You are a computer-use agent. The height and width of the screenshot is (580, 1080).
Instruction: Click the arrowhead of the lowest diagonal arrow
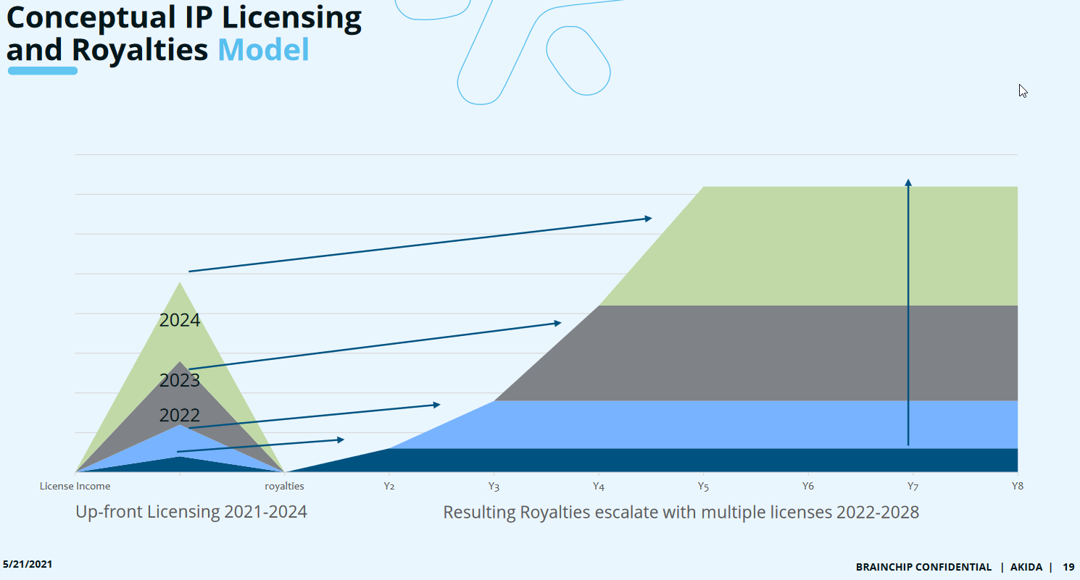339,440
